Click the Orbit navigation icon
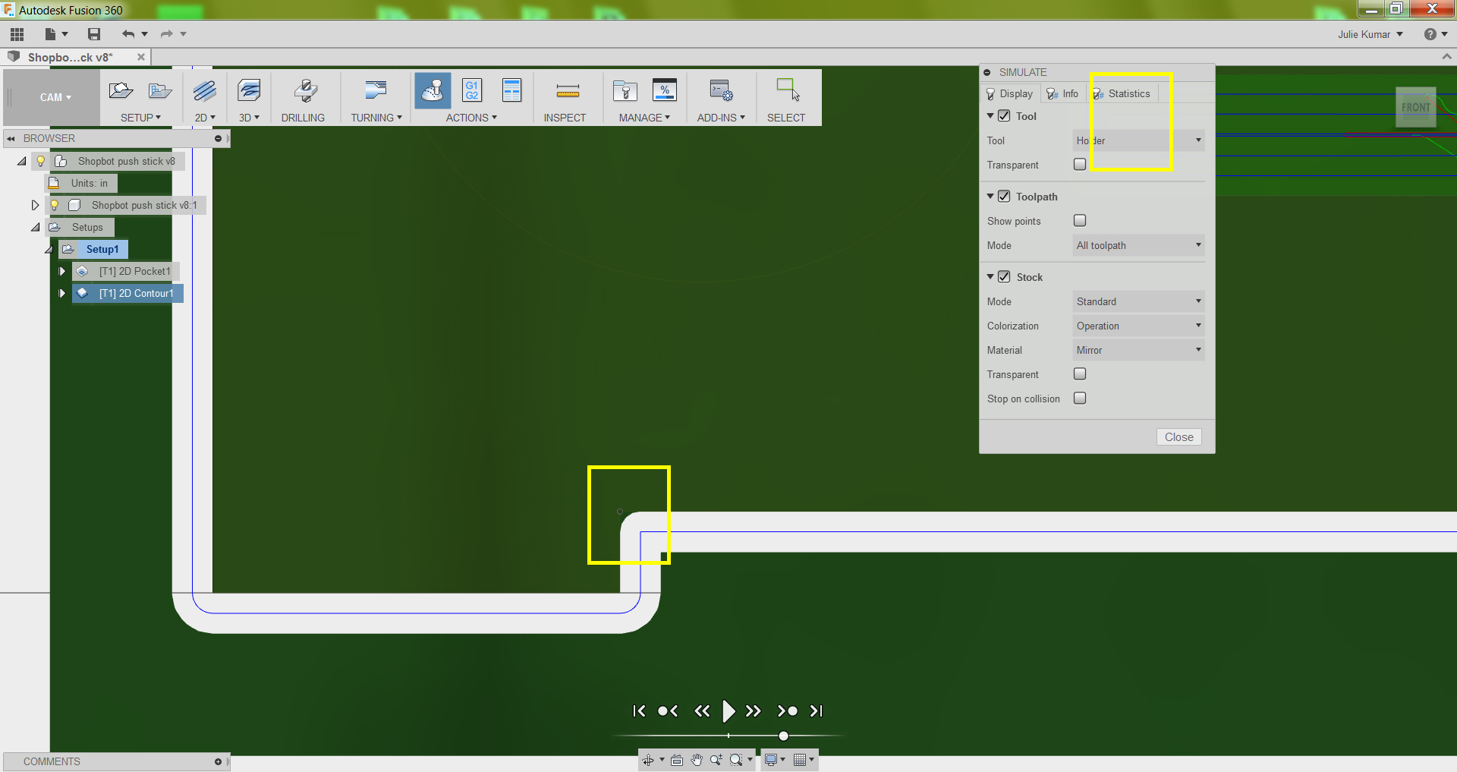This screenshot has width=1457, height=772. 648,760
